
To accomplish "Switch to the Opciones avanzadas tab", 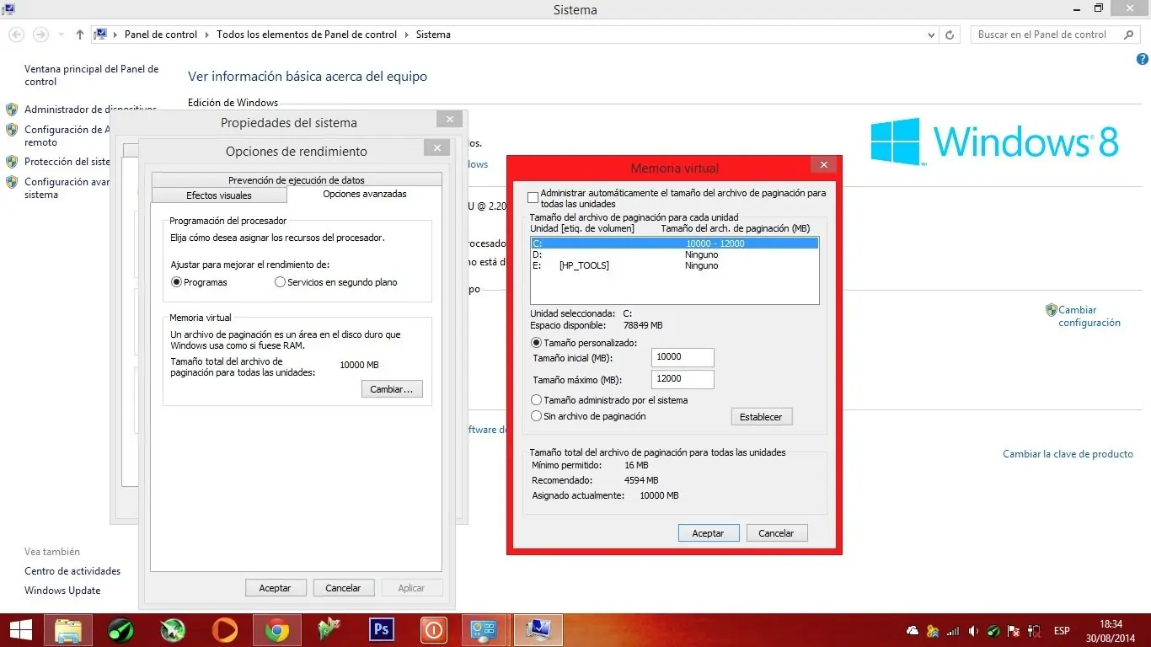I will click(365, 194).
